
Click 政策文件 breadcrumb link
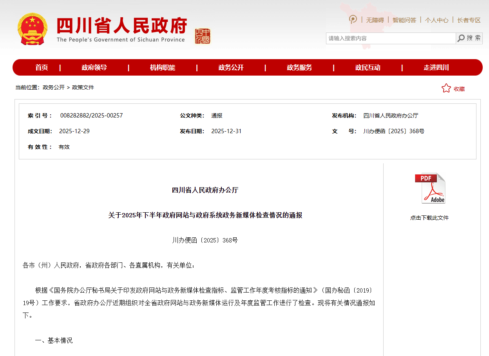pos(83,87)
